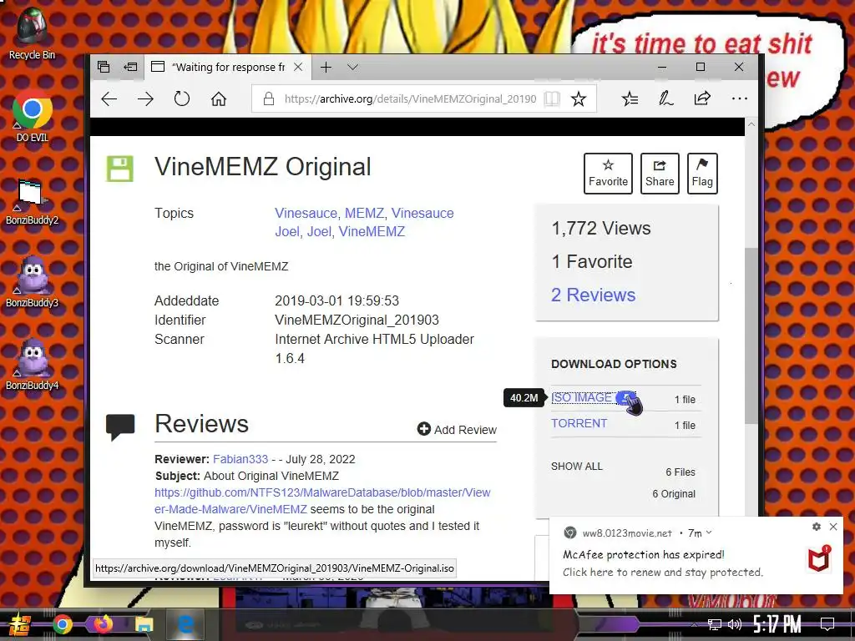Open the Recycle Bin desktop icon

pyautogui.click(x=32, y=33)
